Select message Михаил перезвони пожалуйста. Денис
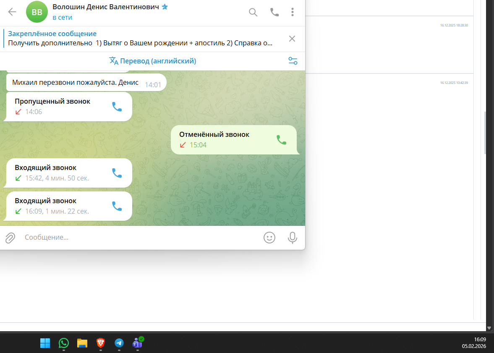This screenshot has width=494, height=353. click(x=86, y=83)
